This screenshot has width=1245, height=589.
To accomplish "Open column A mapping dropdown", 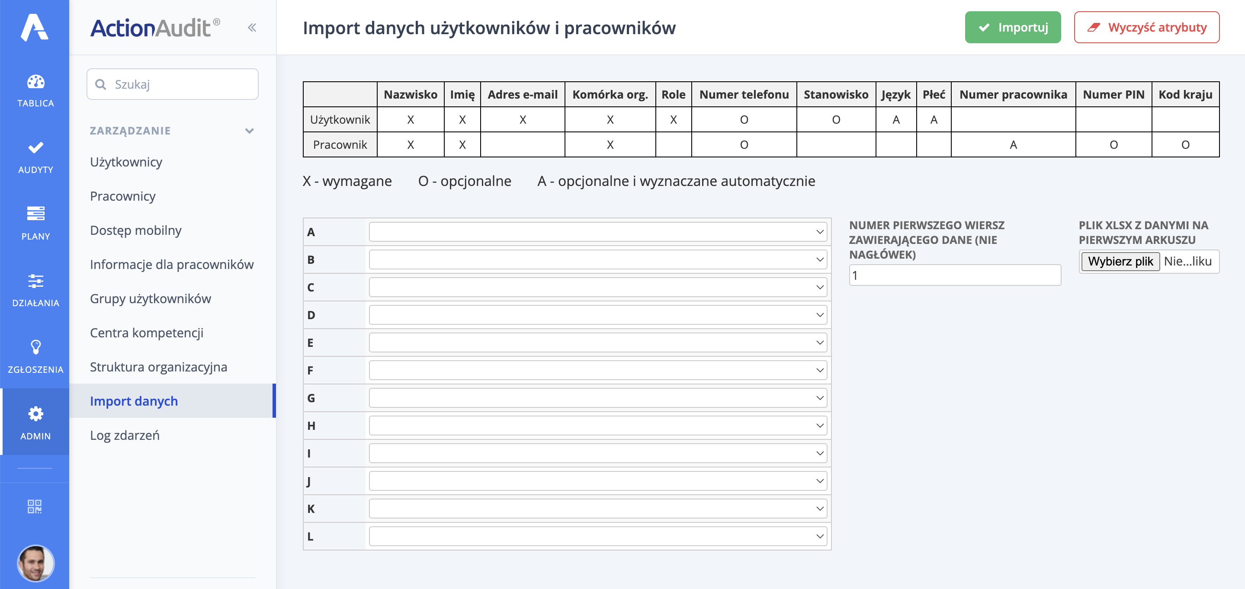I will 598,231.
